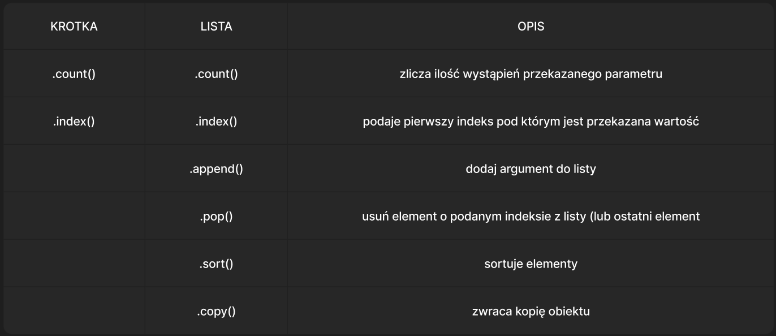
Task: Click empty KROTKA cell in .copy() row
Action: click(x=74, y=312)
